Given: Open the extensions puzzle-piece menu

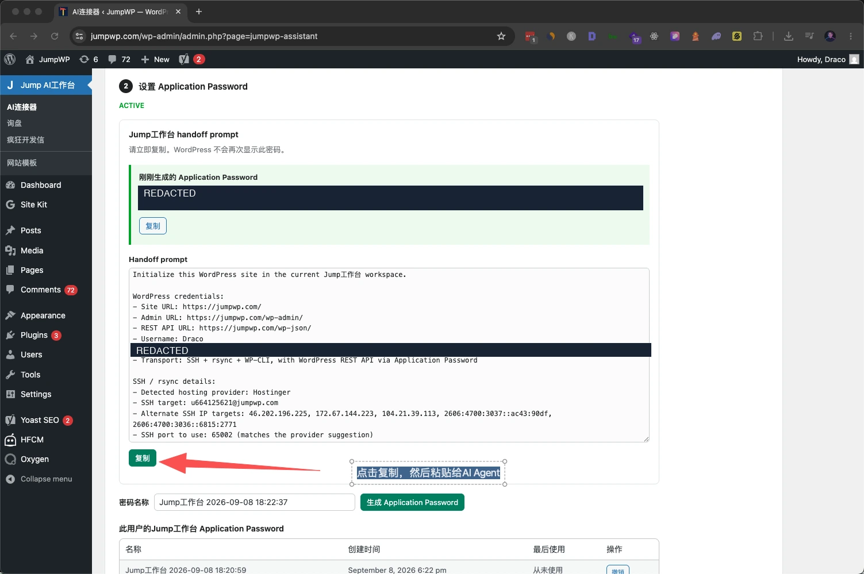Looking at the screenshot, I should pyautogui.click(x=758, y=36).
